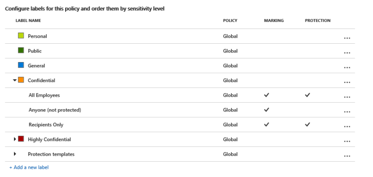Image resolution: width=373 pixels, height=177 pixels.
Task: Click the orange Confidential color swatch
Action: coord(21,80)
